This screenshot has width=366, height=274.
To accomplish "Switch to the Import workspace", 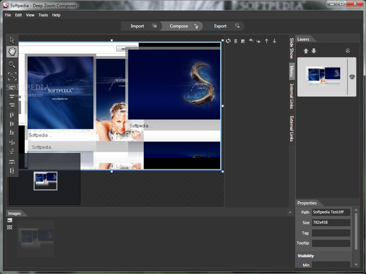I will (x=141, y=26).
